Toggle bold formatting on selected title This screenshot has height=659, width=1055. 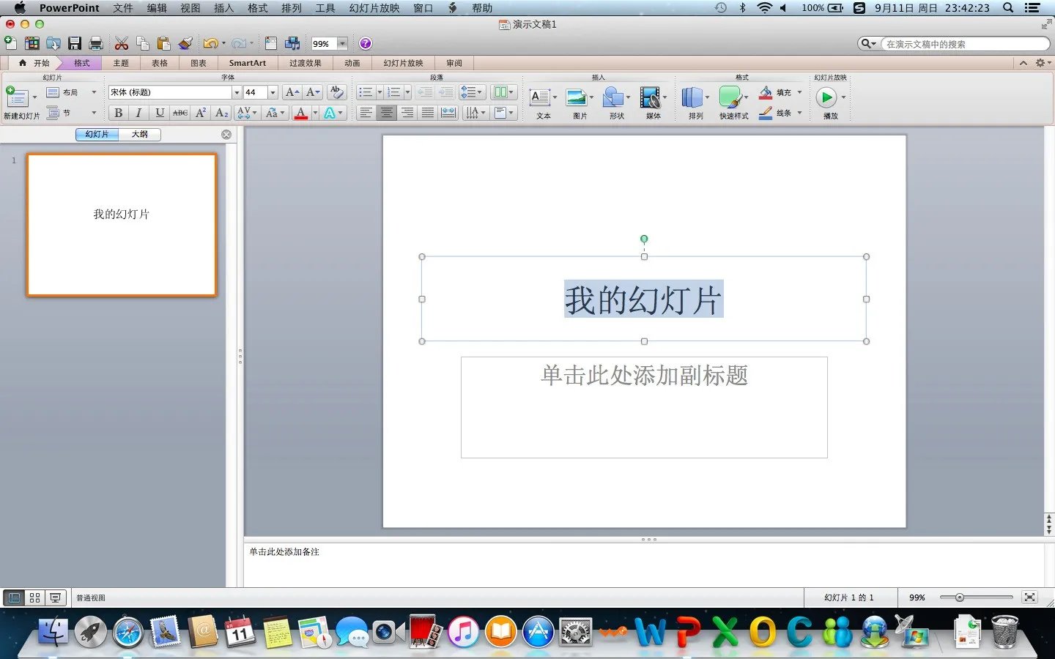point(118,112)
